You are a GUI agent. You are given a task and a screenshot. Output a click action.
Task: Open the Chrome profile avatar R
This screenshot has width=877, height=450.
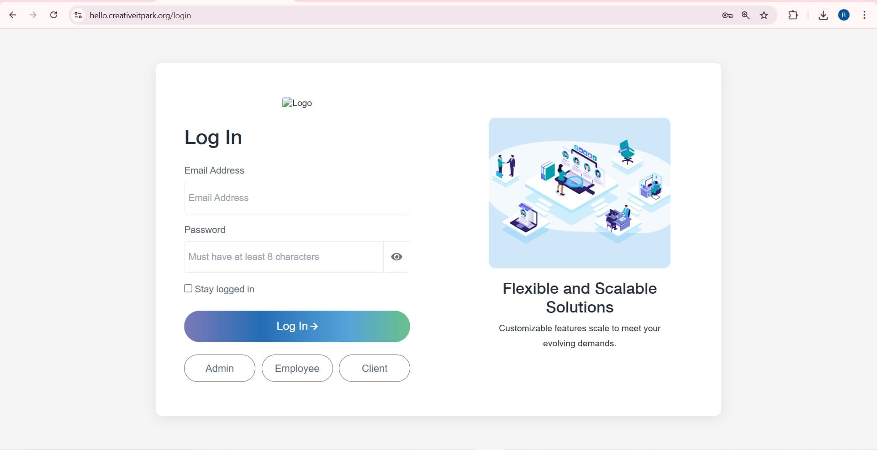844,15
